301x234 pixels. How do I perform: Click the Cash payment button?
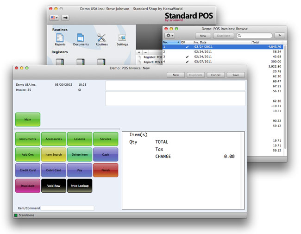(106, 154)
